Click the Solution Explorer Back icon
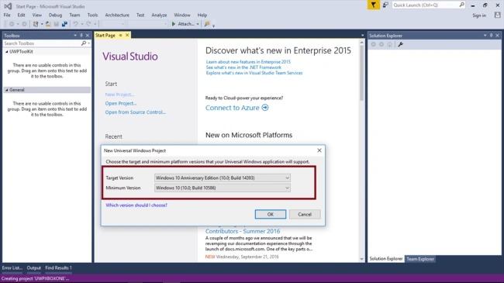504x283 pixels. 373,44
